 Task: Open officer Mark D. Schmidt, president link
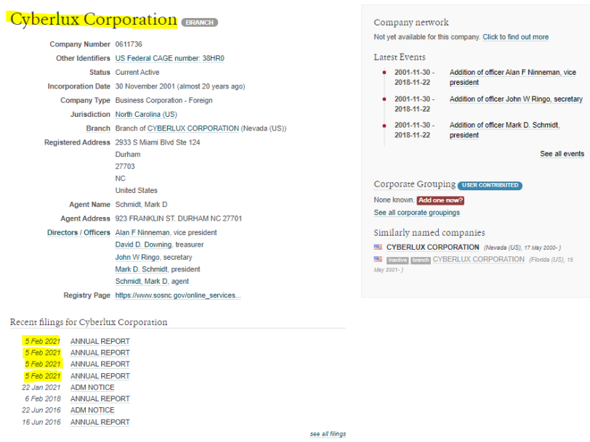142,269
